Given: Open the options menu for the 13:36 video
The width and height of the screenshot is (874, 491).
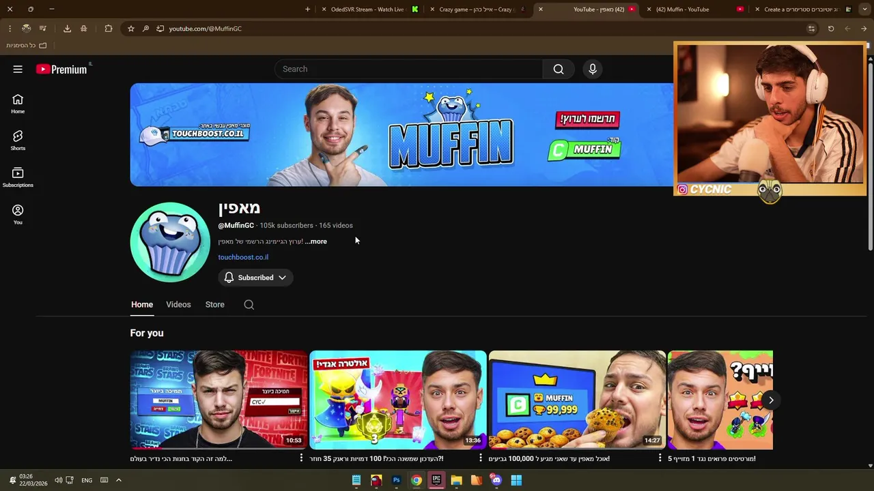Looking at the screenshot, I should pyautogui.click(x=481, y=458).
